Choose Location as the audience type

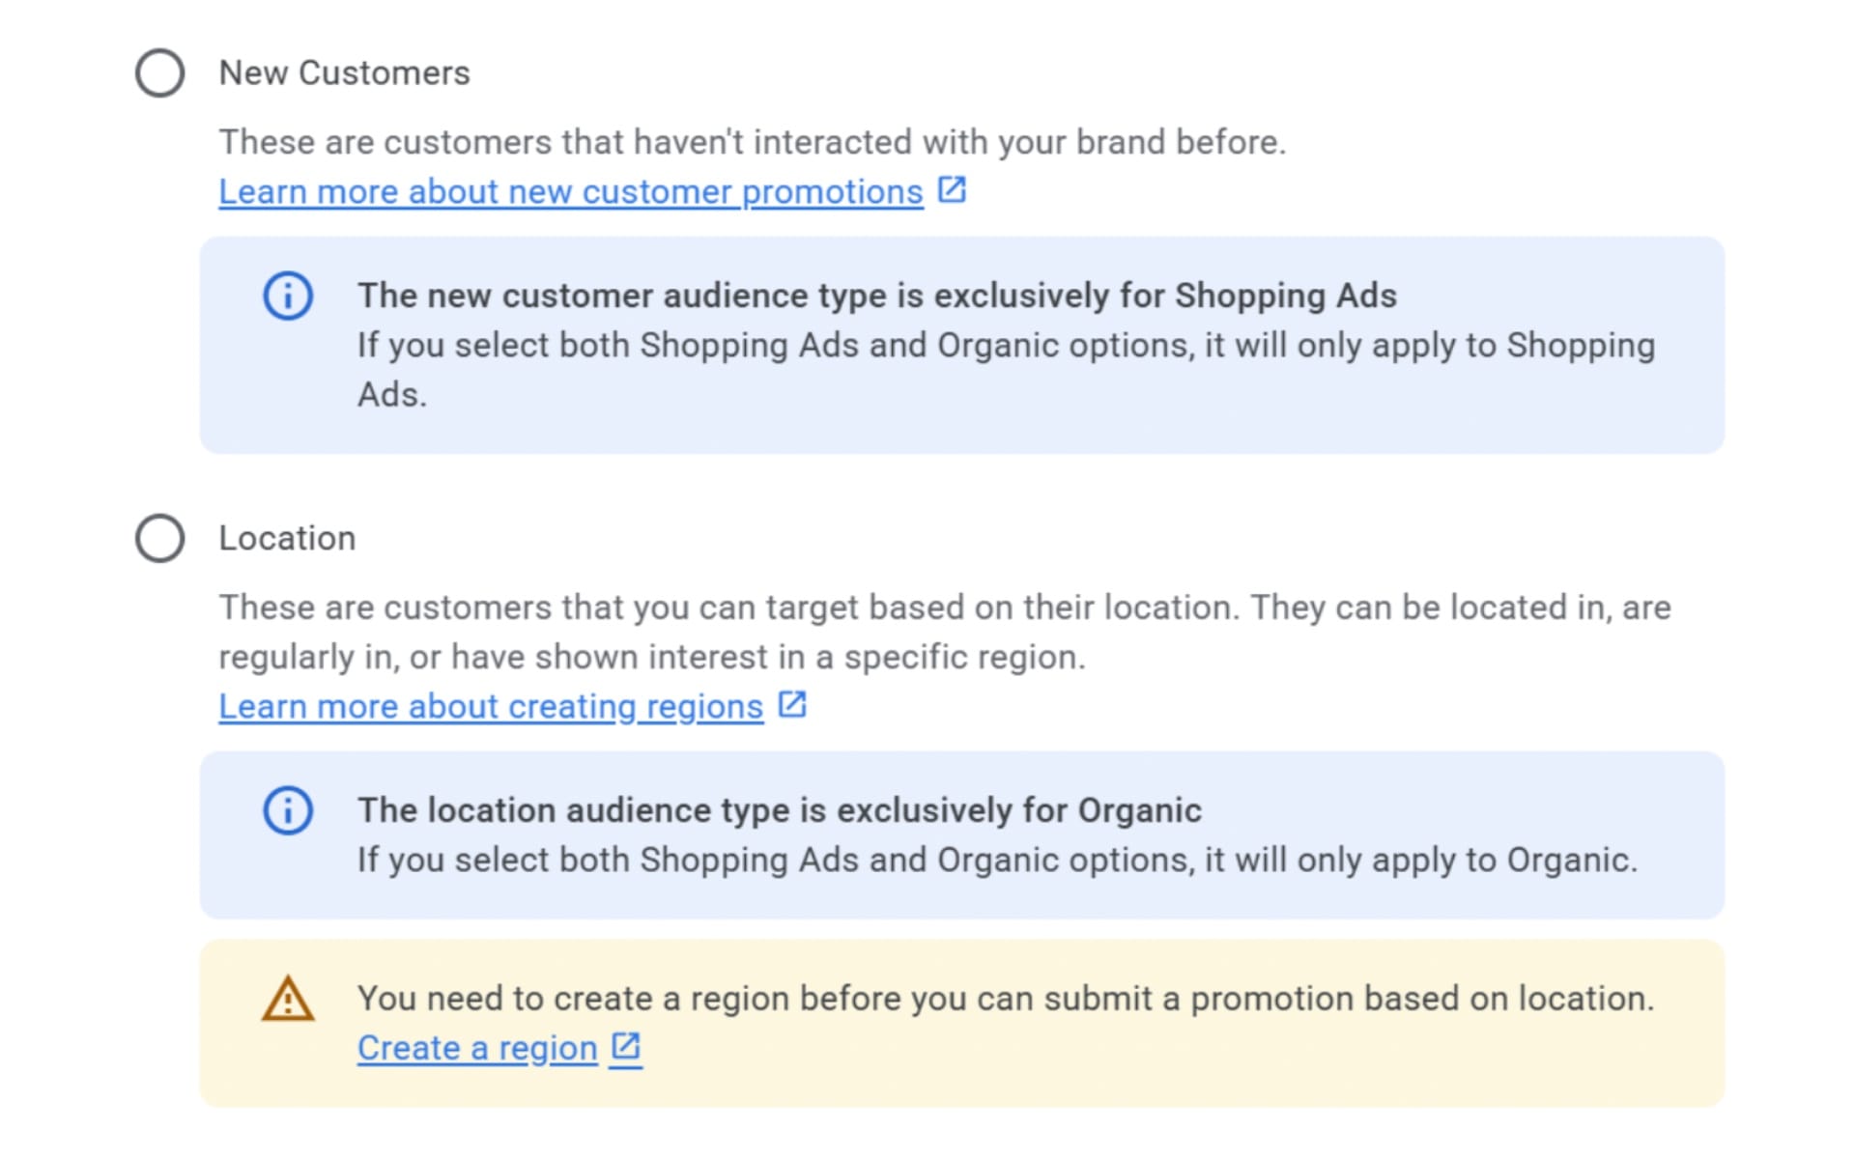pos(159,537)
